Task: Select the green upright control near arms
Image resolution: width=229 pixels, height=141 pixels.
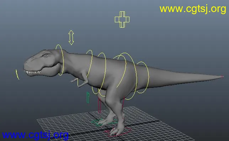Action: coord(88,97)
